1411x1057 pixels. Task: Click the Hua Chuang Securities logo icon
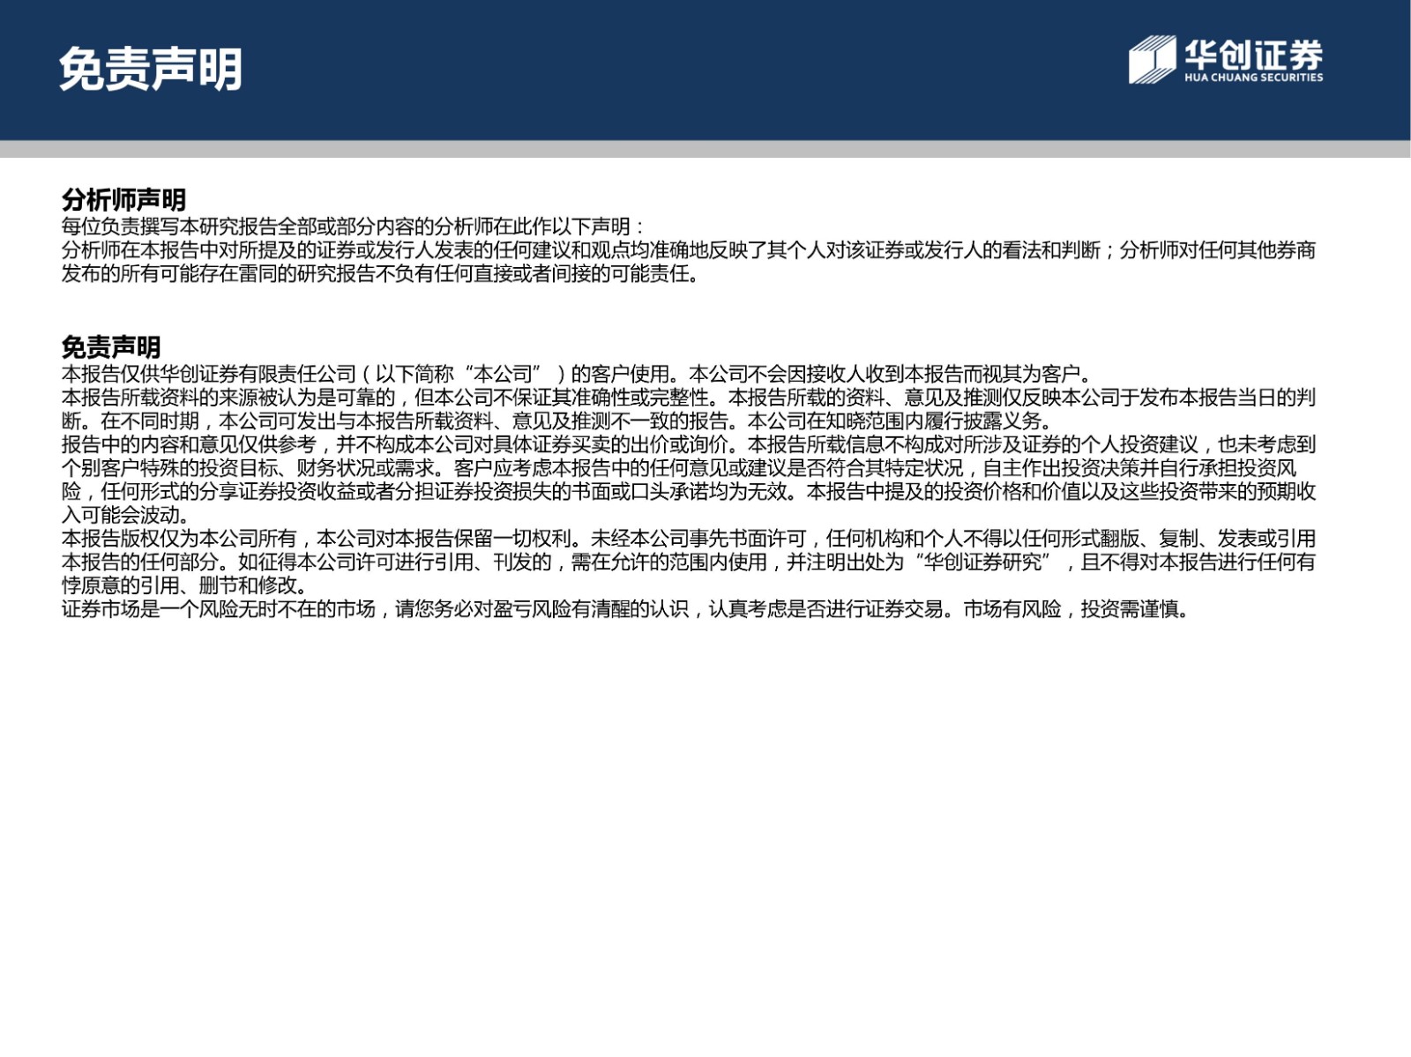click(1153, 60)
